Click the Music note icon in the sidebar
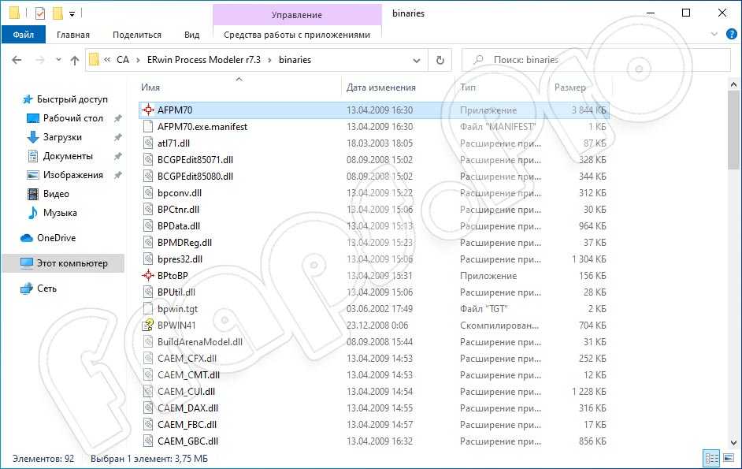 point(32,213)
